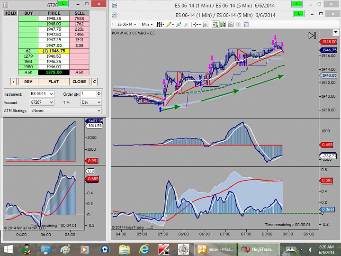
Task: Open the Data Series candlestick icon
Action: pos(223,24)
